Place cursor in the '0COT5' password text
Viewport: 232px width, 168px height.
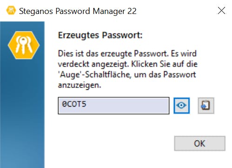[74, 104]
